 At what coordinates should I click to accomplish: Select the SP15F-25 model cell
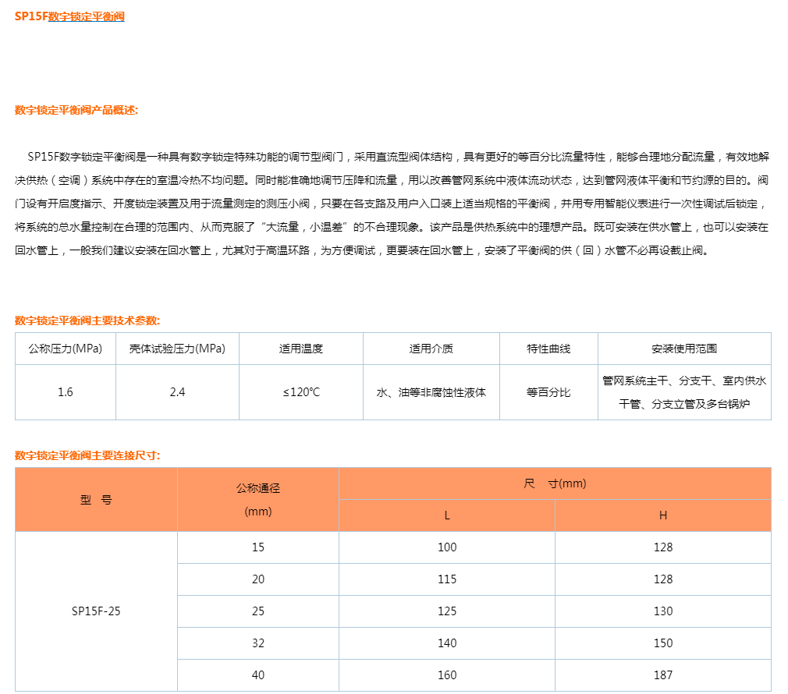coord(96,611)
